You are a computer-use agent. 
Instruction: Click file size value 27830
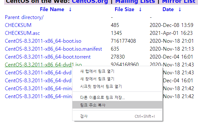click(x=118, y=57)
